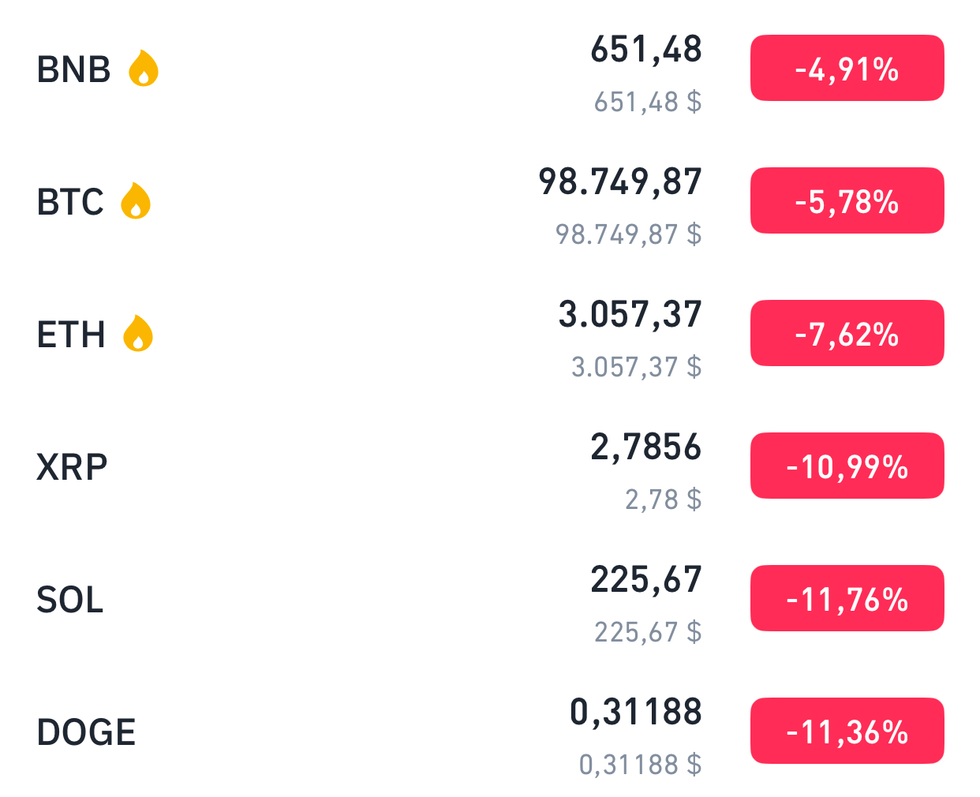Open the SOL coin listing
This screenshot has height=797, width=980.
(70, 600)
